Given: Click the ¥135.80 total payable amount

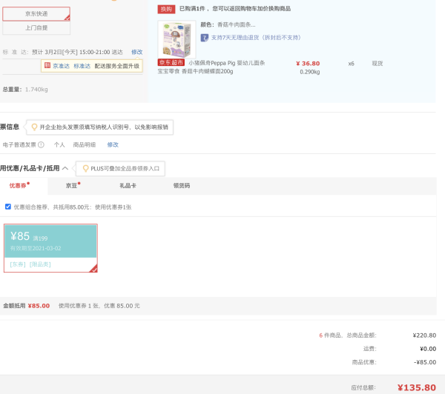Looking at the screenshot, I should click(417, 387).
